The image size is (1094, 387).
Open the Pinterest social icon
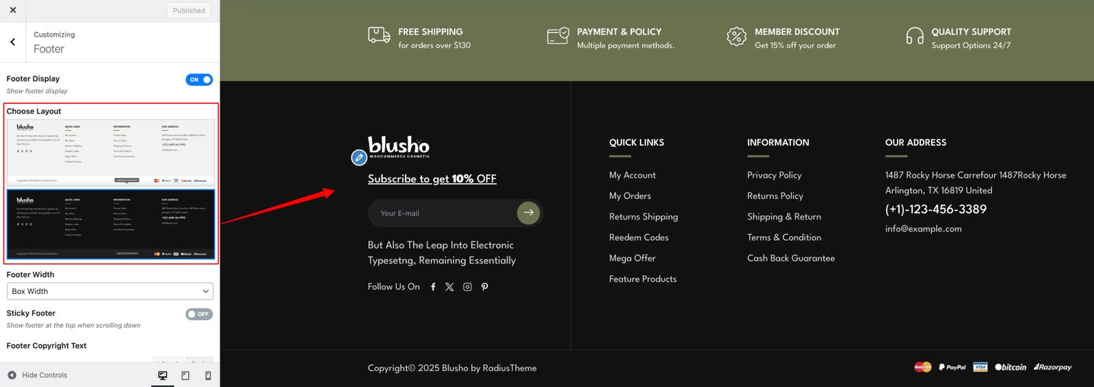tap(485, 287)
